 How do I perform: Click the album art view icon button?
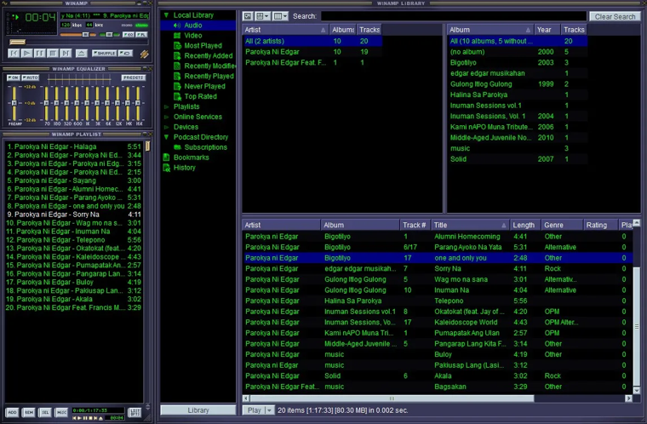(248, 16)
